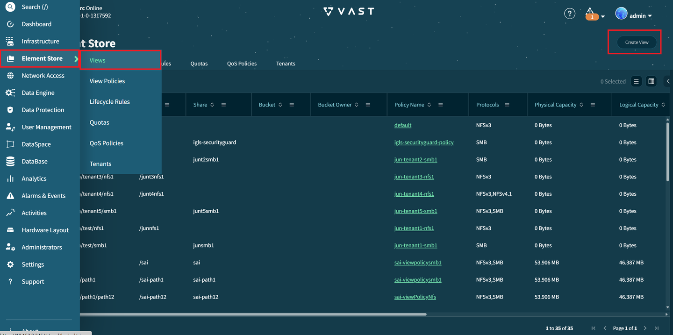This screenshot has width=673, height=335.
Task: Sort by Logical Capacity column arrows
Action: tap(663, 105)
